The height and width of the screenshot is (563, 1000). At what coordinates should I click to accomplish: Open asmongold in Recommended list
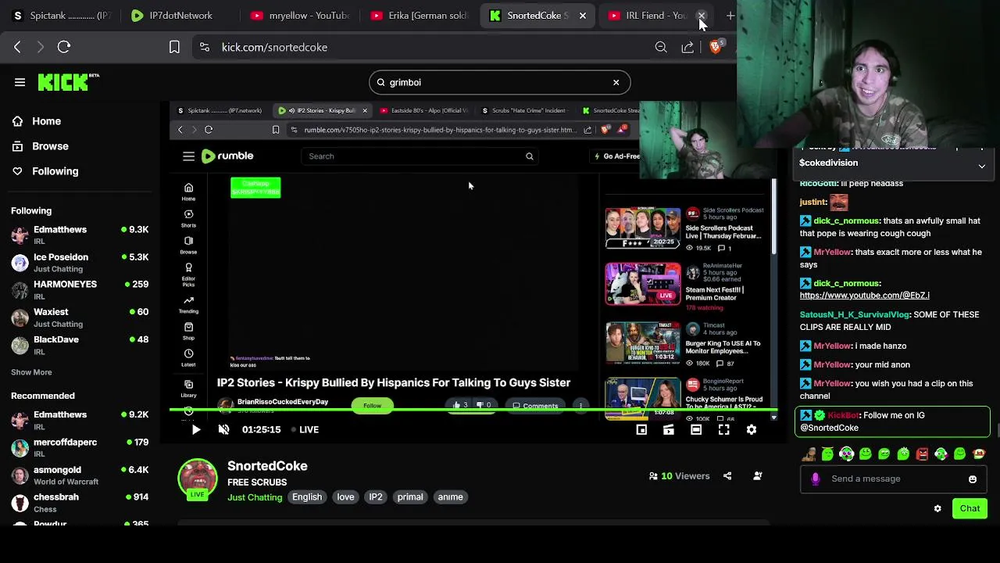click(80, 475)
